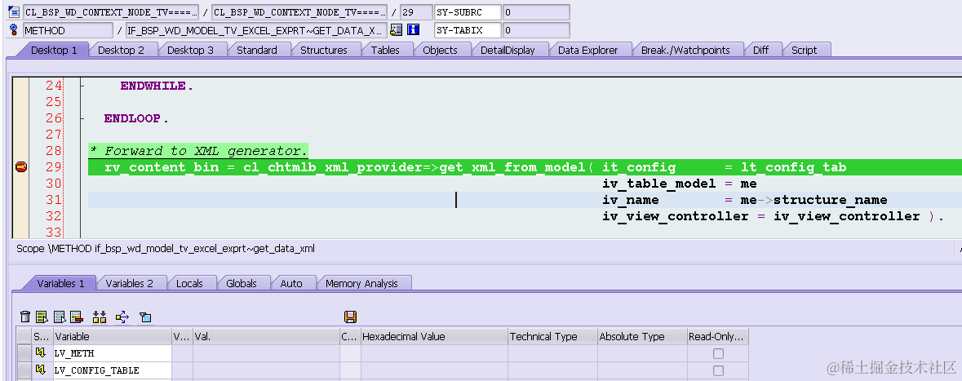Image resolution: width=962 pixels, height=381 pixels.
Task: Click the SY-SUBRC value field showing 0
Action: [x=536, y=12]
